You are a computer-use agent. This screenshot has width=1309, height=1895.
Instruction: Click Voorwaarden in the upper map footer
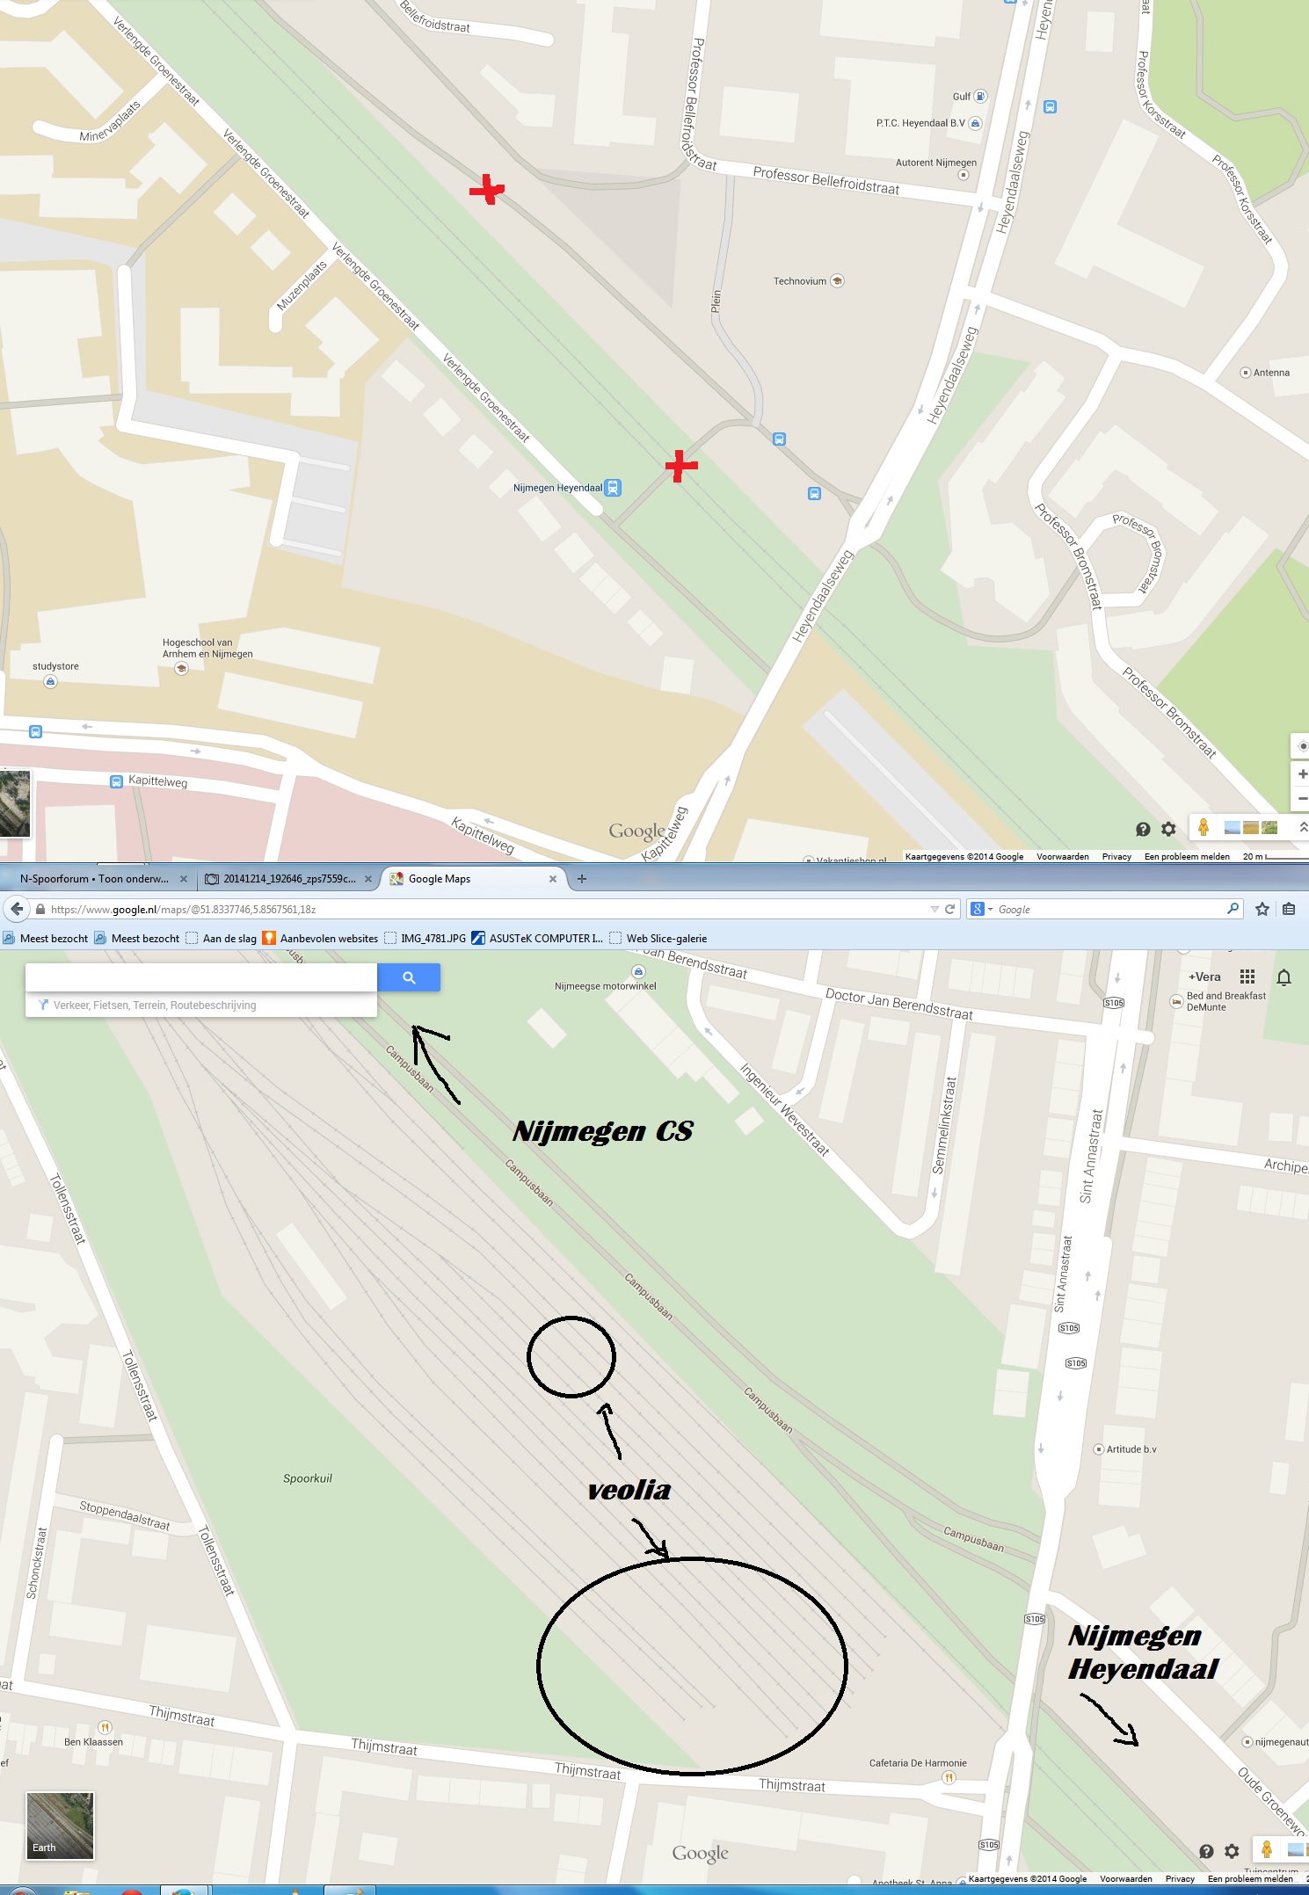(1062, 856)
